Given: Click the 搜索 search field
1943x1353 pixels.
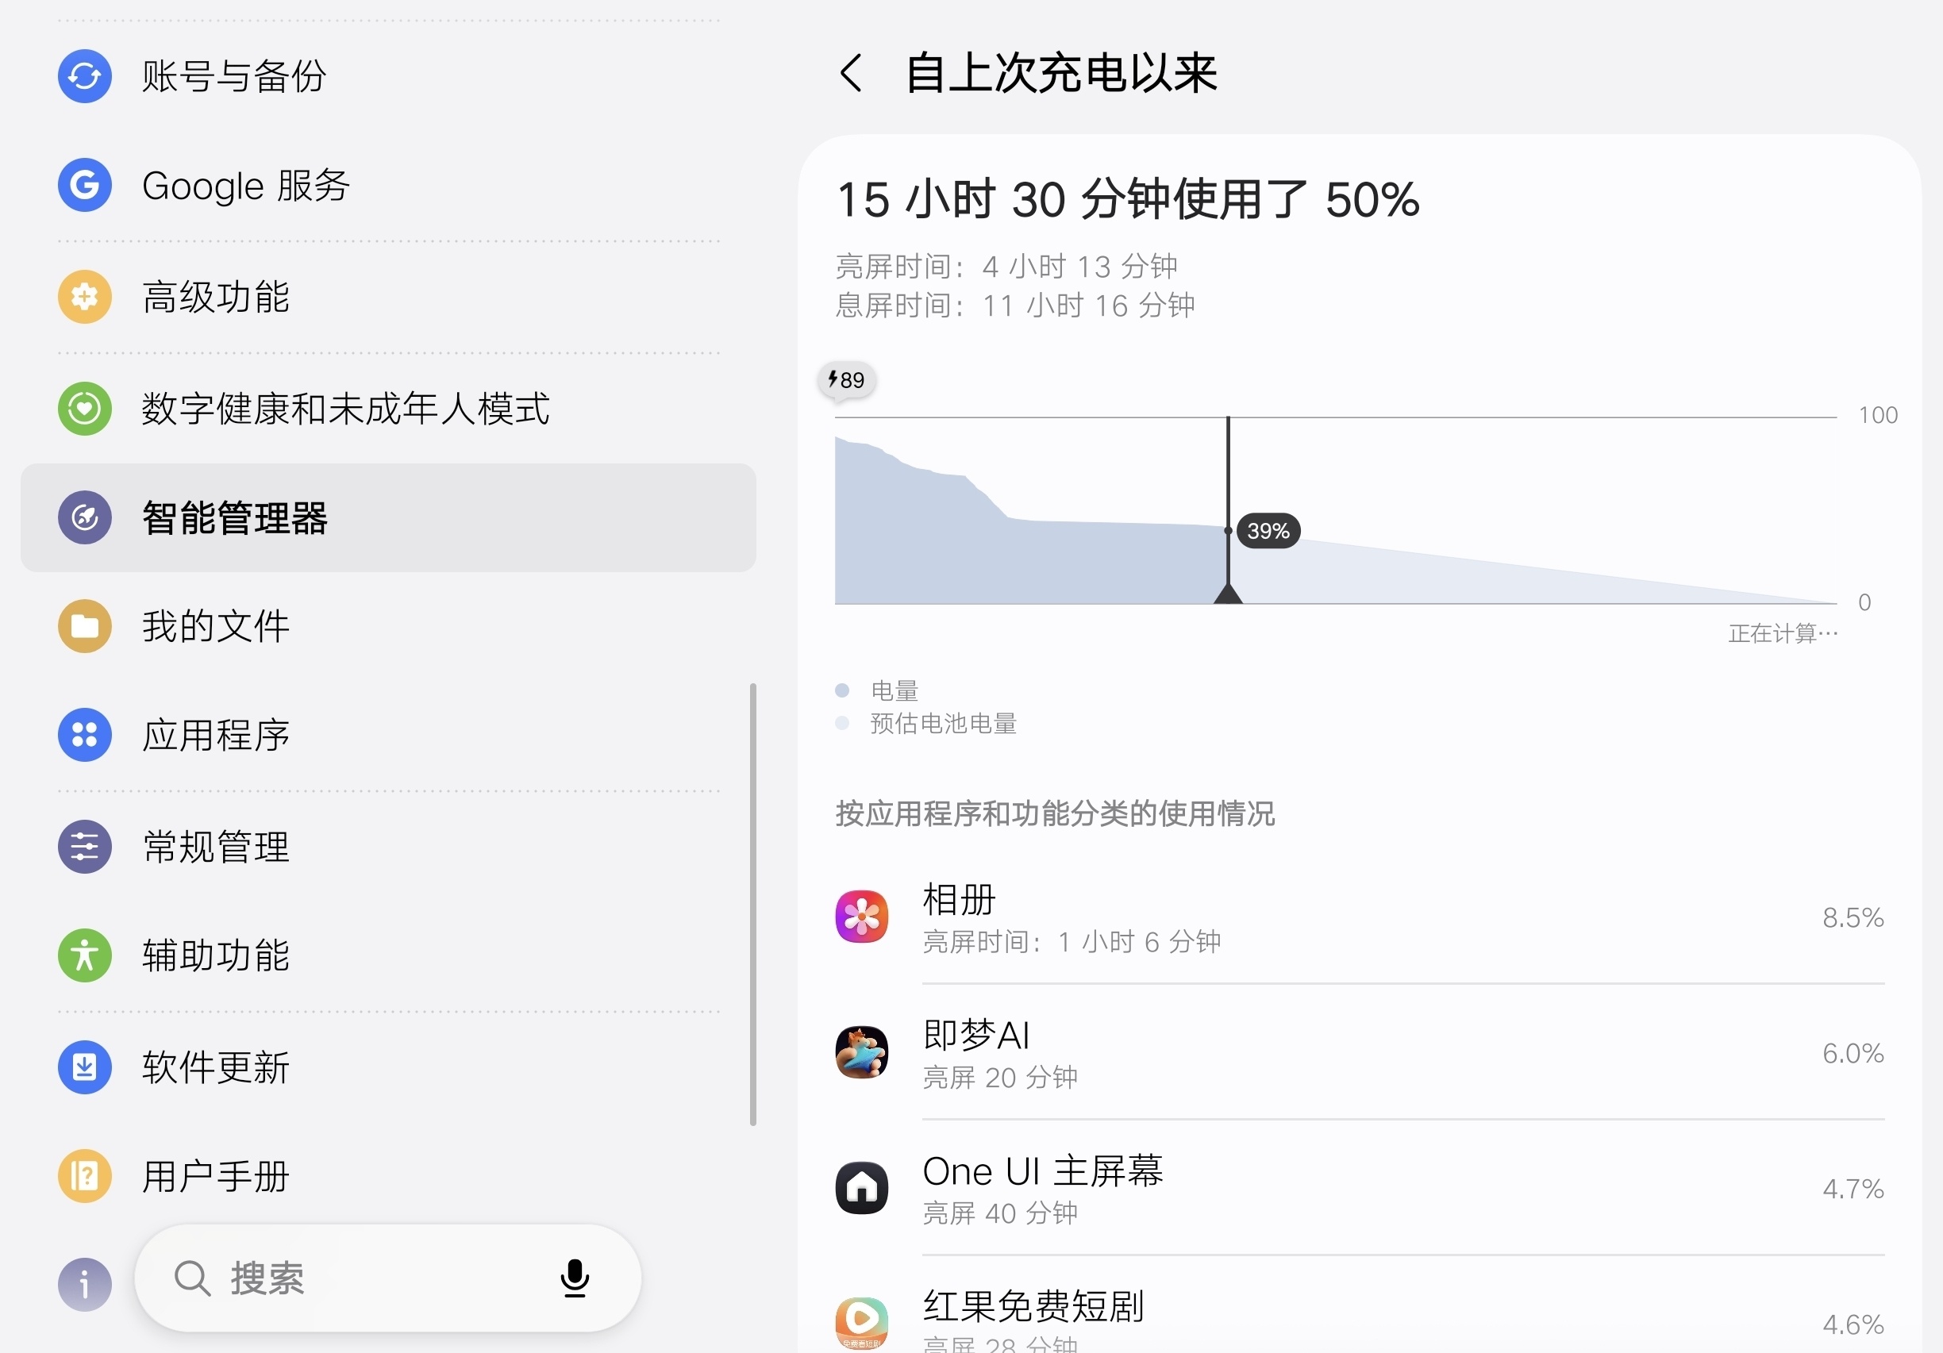Looking at the screenshot, I should pyautogui.click(x=387, y=1278).
